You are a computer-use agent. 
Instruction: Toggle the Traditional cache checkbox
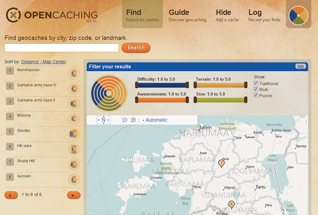click(x=256, y=83)
